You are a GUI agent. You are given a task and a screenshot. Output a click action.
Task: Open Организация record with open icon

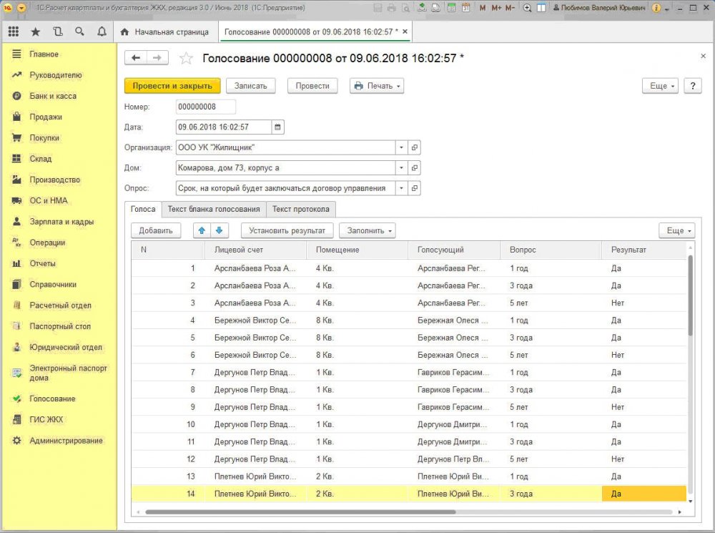click(414, 147)
